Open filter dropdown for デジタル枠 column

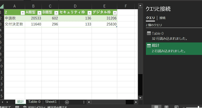(115, 12)
